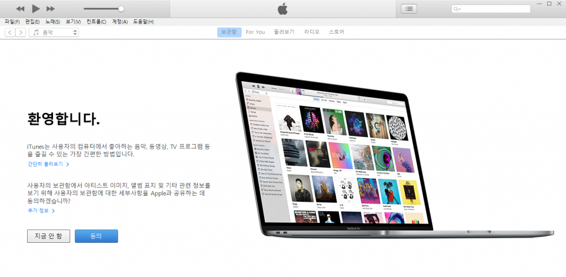The height and width of the screenshot is (277, 566).
Task: Click the 지금 안 함 button
Action: click(x=49, y=236)
